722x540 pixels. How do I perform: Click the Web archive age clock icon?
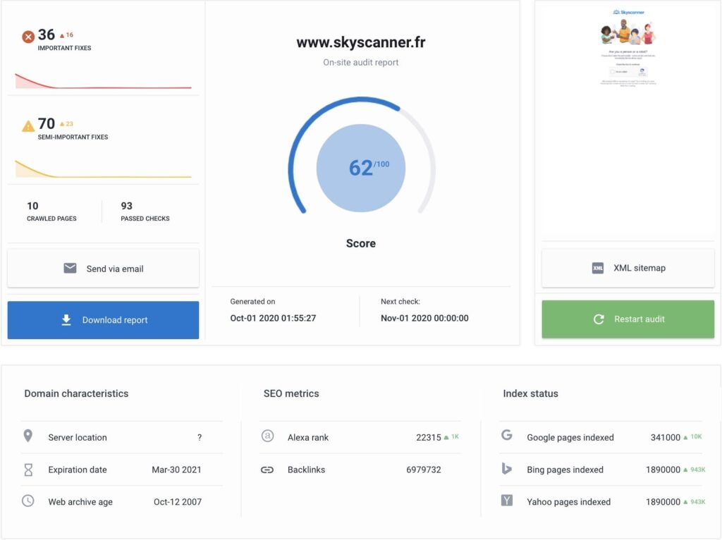28,501
